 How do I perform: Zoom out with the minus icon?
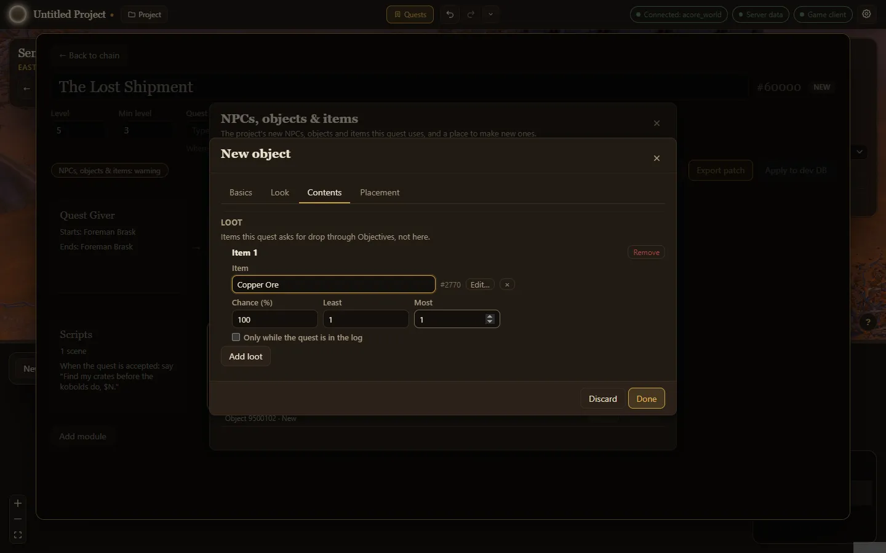[x=18, y=519]
